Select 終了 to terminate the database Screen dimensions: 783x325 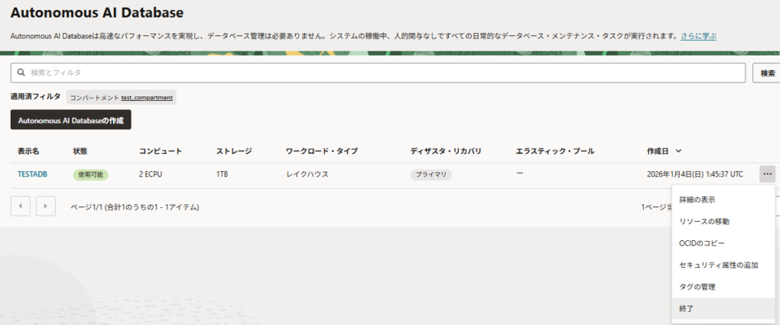(x=687, y=308)
